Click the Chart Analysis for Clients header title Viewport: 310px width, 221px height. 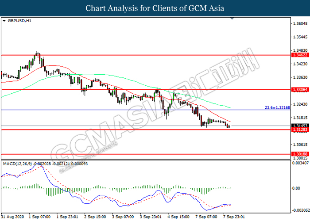click(155, 8)
